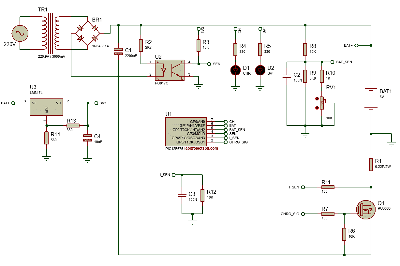Image resolution: width=400 pixels, height=266 pixels.
Task: Click the GP2/T0CKI/INT/AN2 pin label
Action: click(x=189, y=130)
